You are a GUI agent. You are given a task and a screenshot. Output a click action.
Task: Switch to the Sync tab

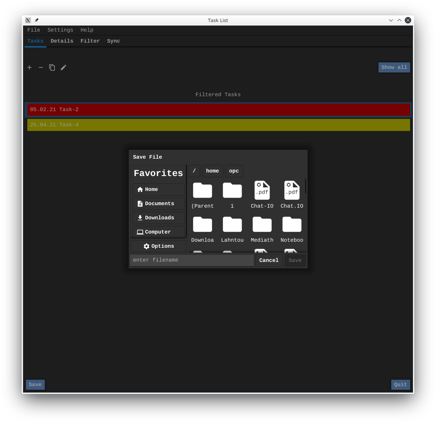coord(114,41)
